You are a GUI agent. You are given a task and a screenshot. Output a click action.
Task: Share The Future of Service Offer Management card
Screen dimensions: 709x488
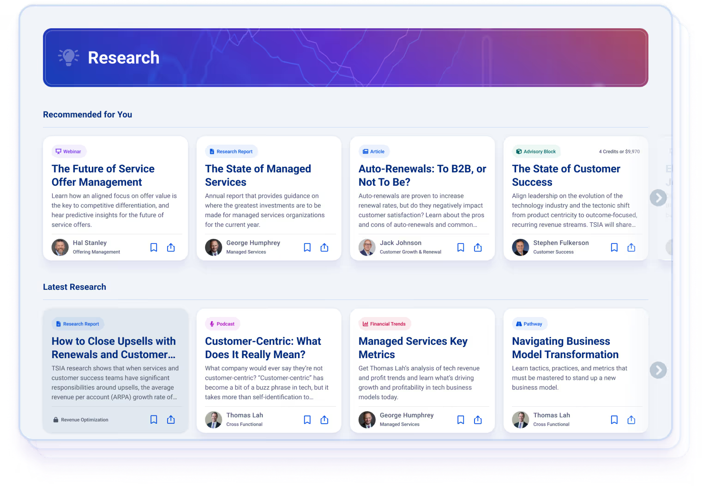[171, 247]
